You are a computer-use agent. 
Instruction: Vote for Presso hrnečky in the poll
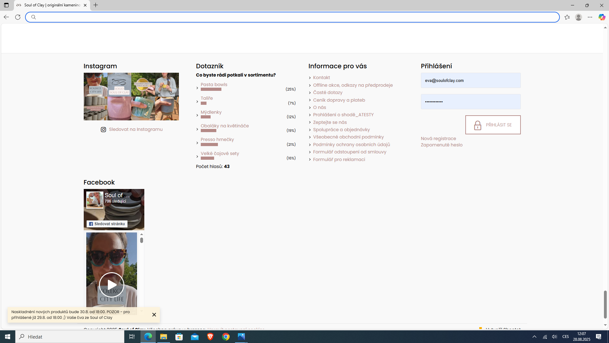[x=217, y=139]
